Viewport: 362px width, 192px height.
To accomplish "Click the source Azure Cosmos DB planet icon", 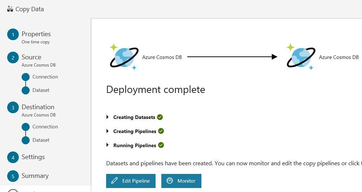I will coord(124,57).
